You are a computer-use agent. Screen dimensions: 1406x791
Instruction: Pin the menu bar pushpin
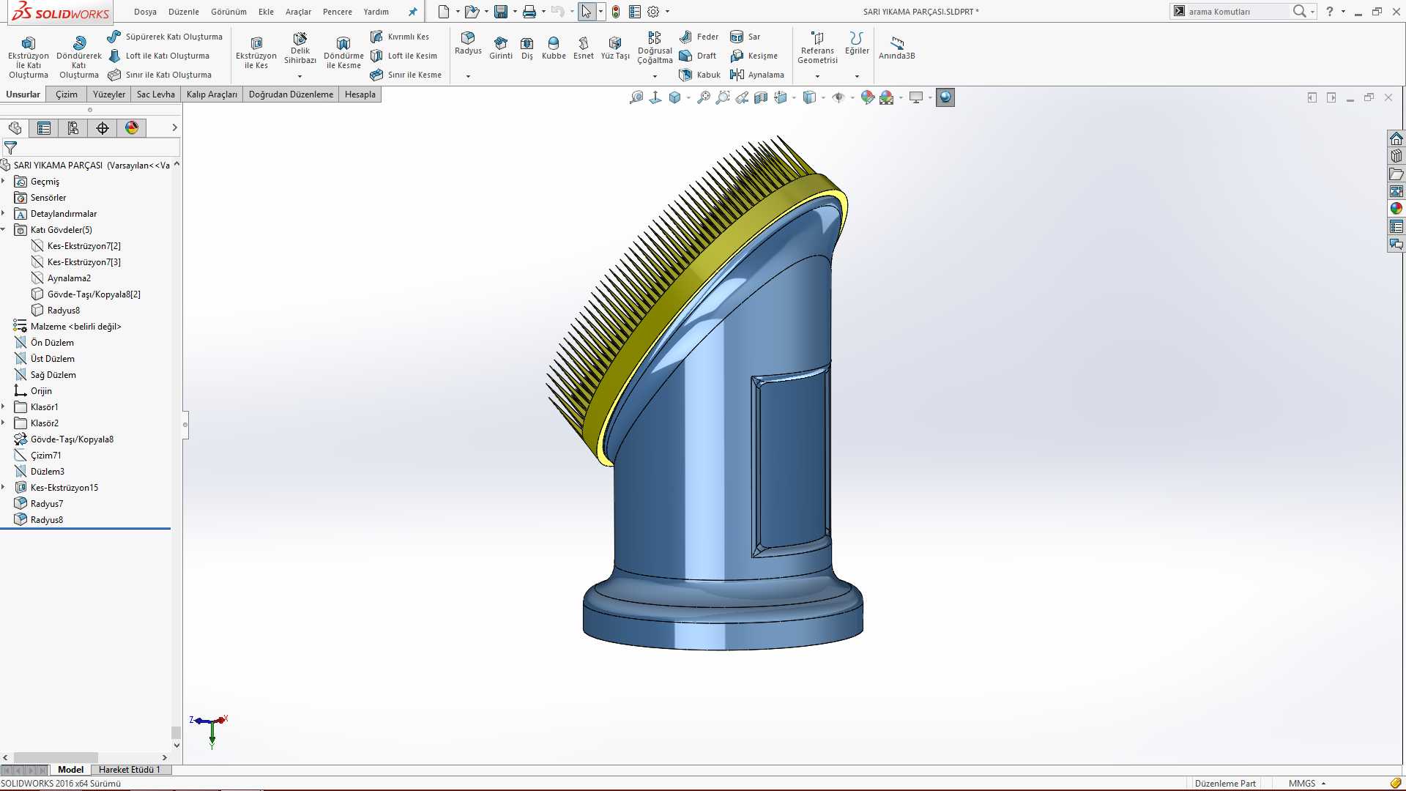413,12
